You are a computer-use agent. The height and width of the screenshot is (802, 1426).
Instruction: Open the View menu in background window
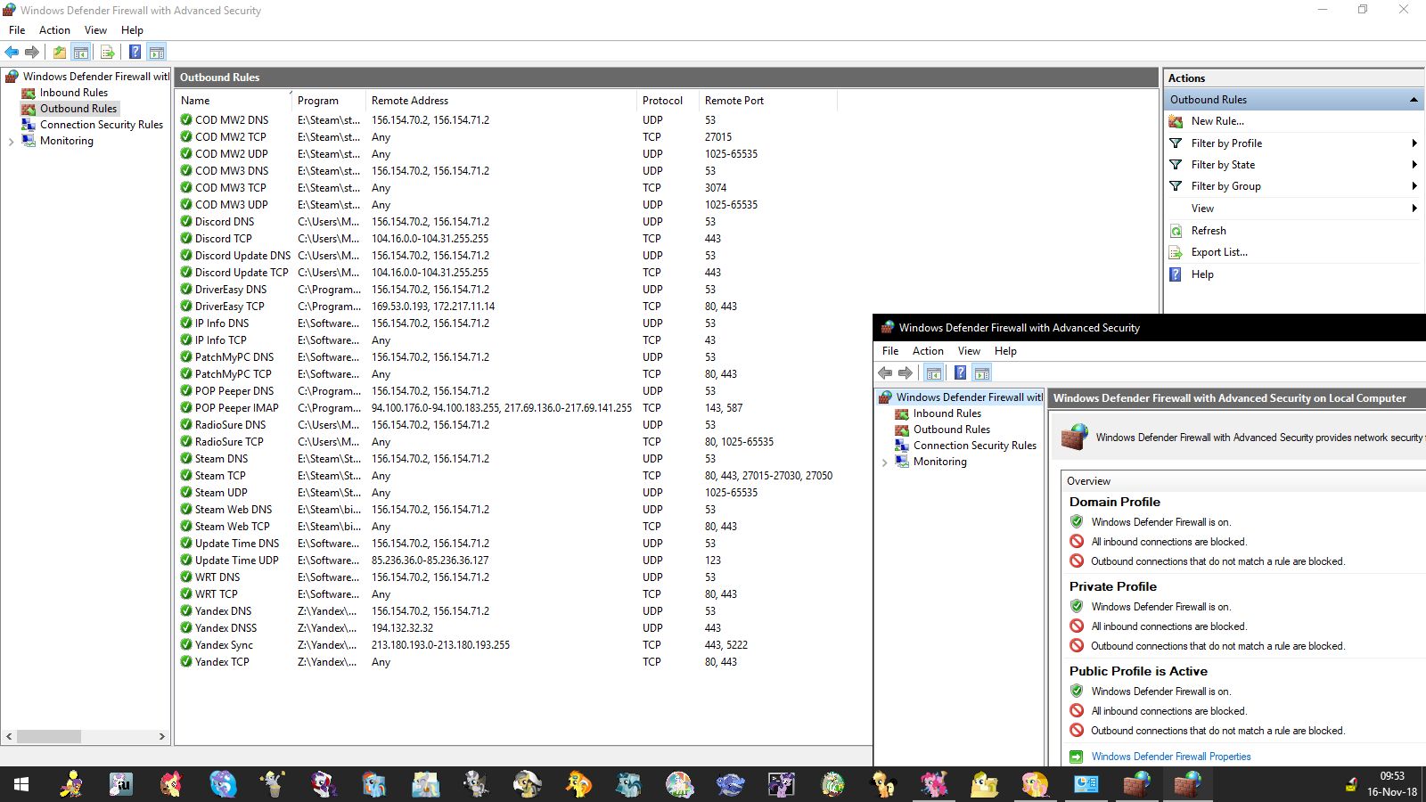point(95,30)
